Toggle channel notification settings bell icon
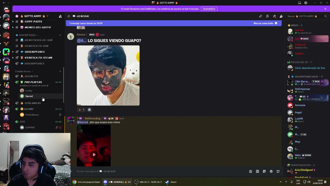 pos(267,16)
